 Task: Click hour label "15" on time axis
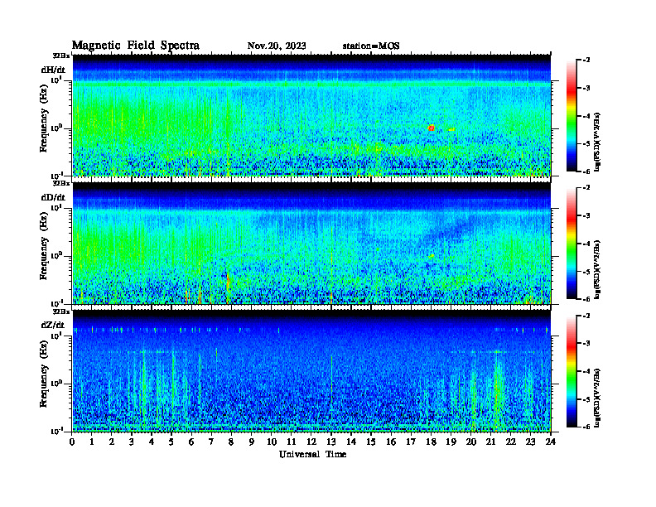371,442
